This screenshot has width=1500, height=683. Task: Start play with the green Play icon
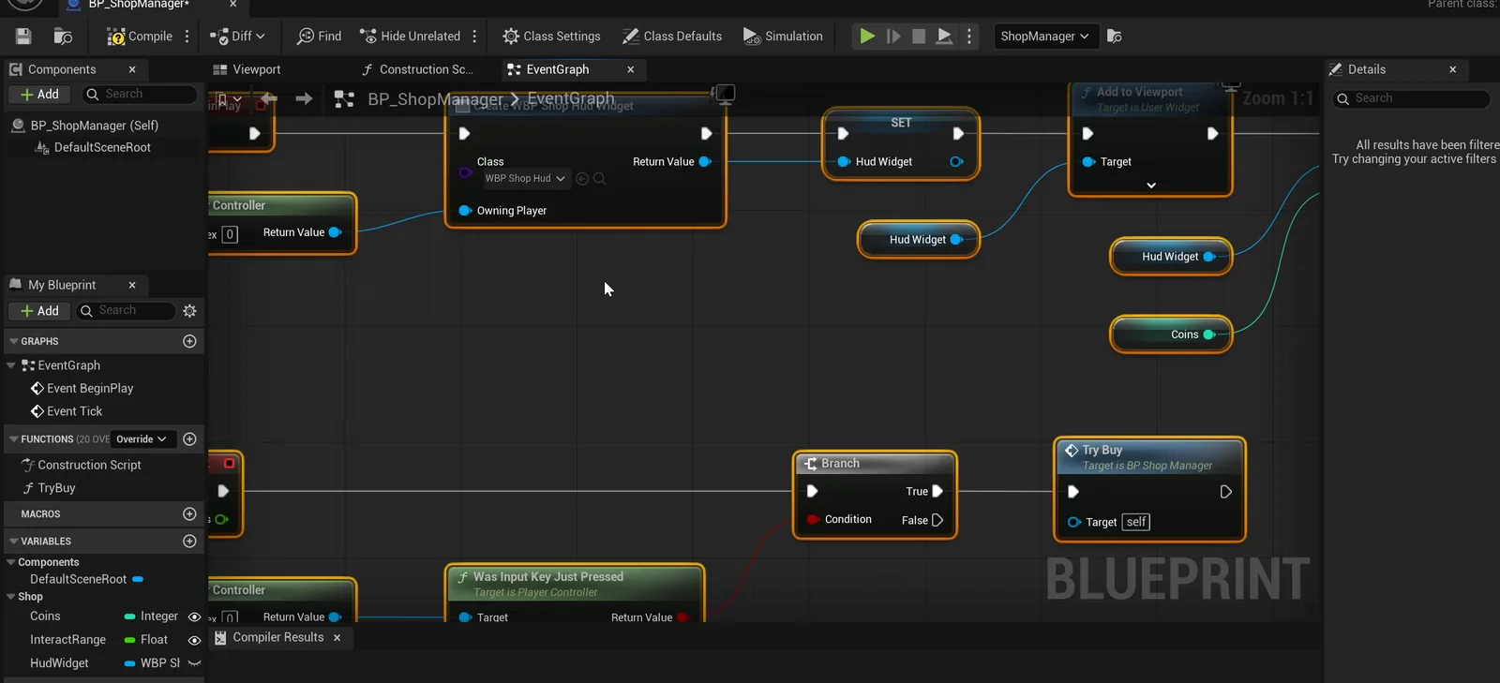click(867, 37)
